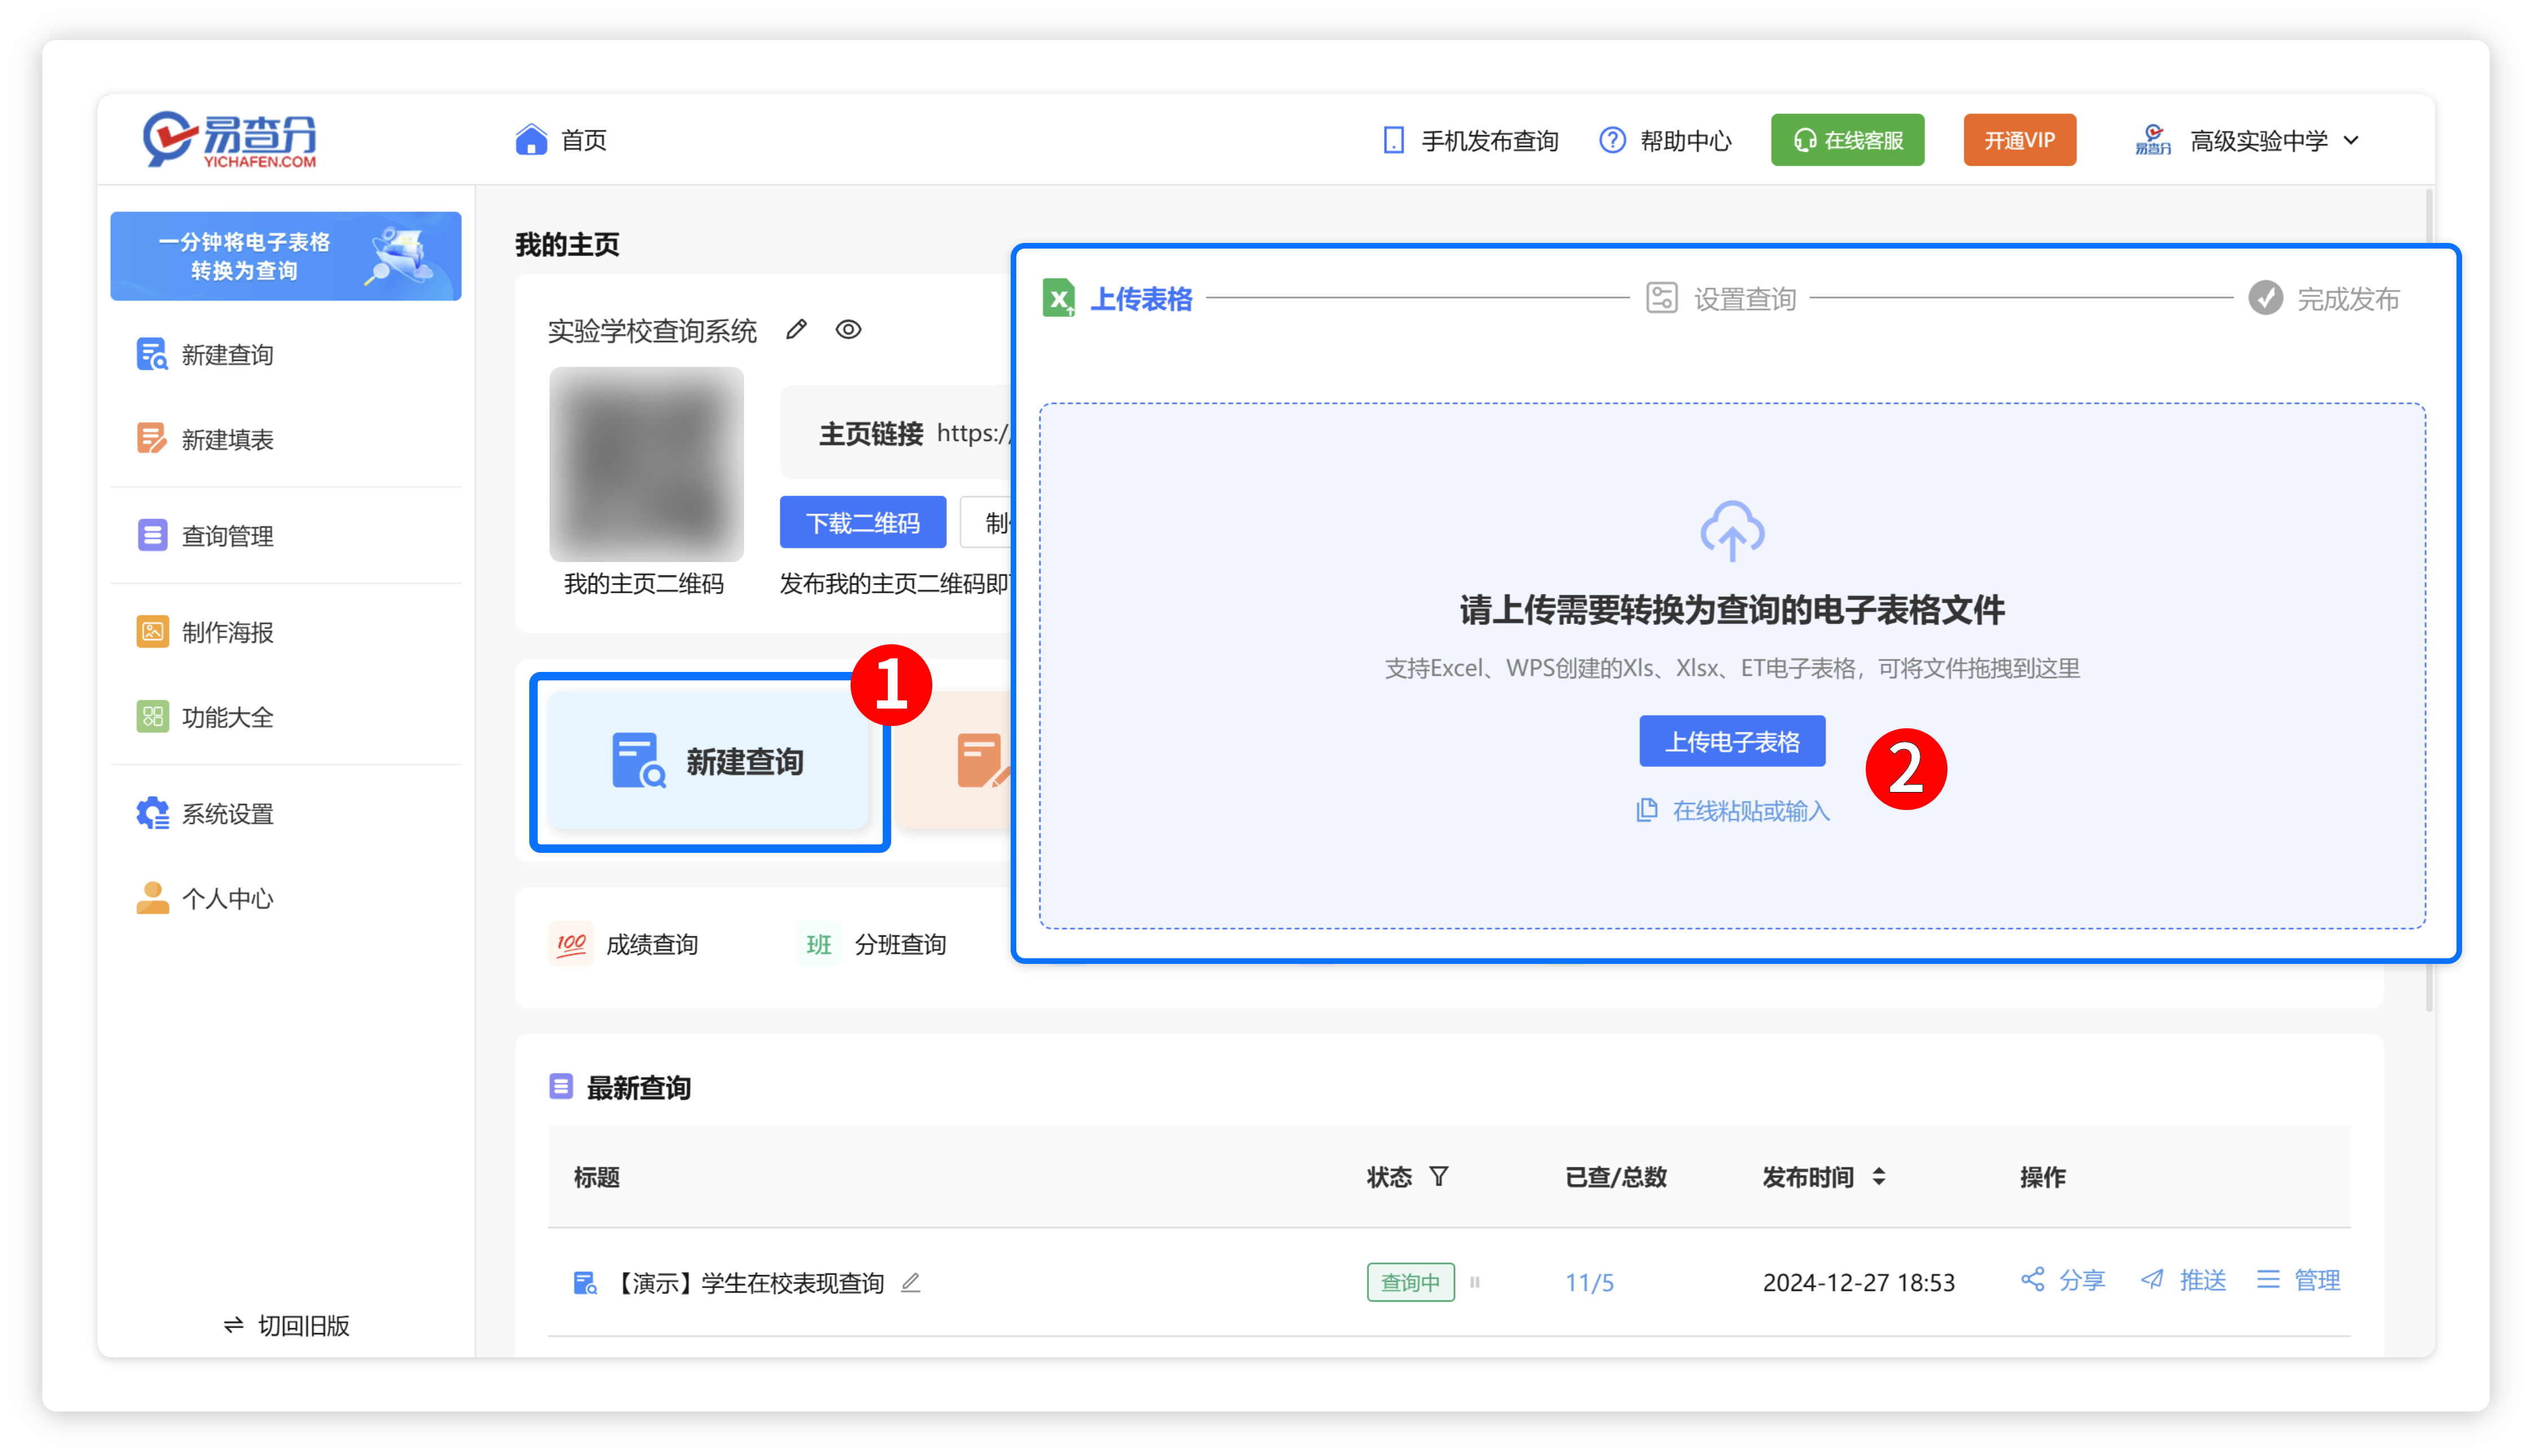Click the 分享 share icon
Screen dimensions: 2532x1456
pyautogui.click(x=2033, y=1279)
